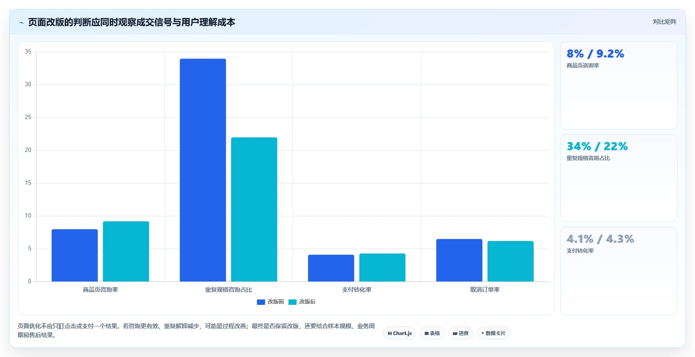695x357 pixels.
Task: Click the 改版前 bar for 重复规格咨询占比
Action: pyautogui.click(x=203, y=170)
